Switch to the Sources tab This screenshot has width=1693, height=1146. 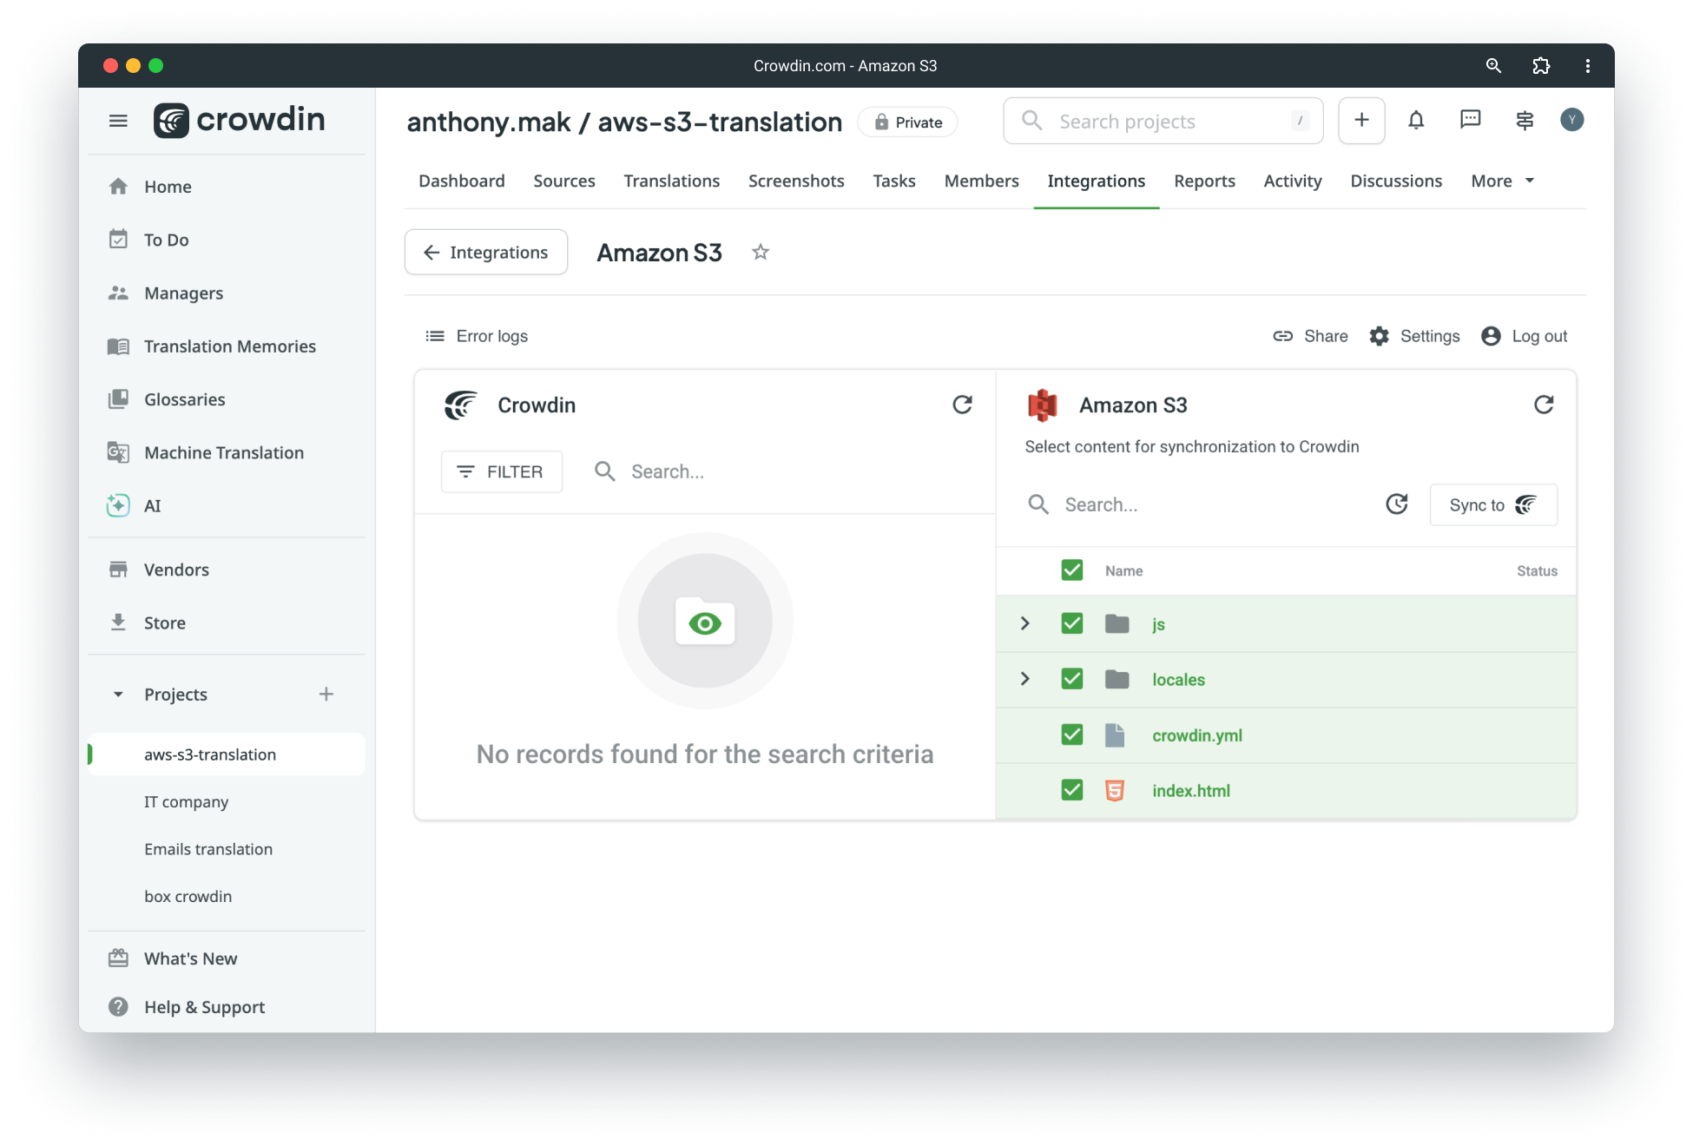(564, 181)
